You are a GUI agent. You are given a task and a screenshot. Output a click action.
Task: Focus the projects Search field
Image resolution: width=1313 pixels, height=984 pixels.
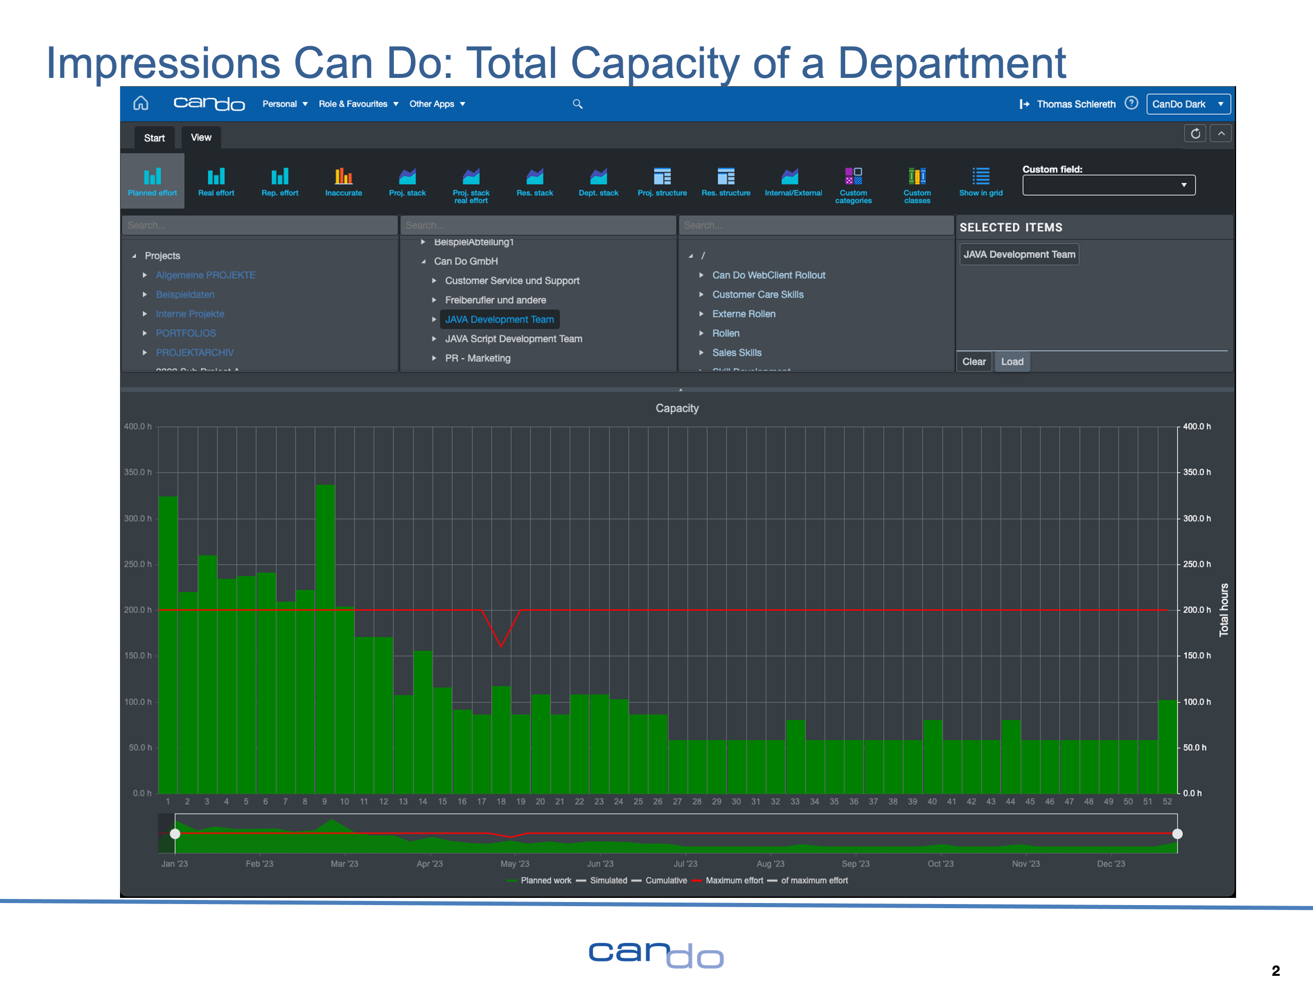click(260, 225)
